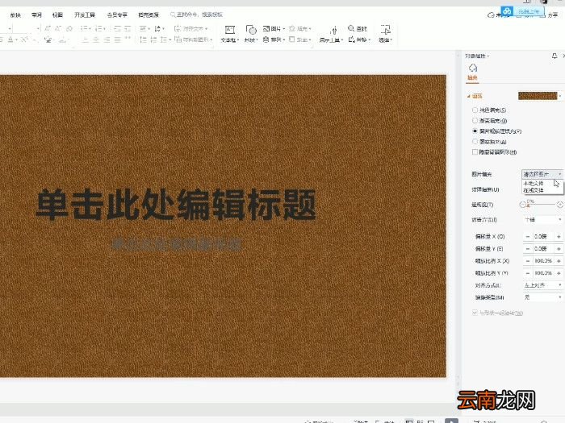Open the Arrange (排列) tool
The height and width of the screenshot is (423, 565).
click(274, 39)
